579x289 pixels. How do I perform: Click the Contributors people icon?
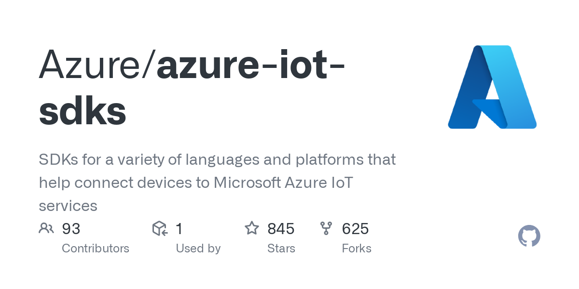coord(46,228)
